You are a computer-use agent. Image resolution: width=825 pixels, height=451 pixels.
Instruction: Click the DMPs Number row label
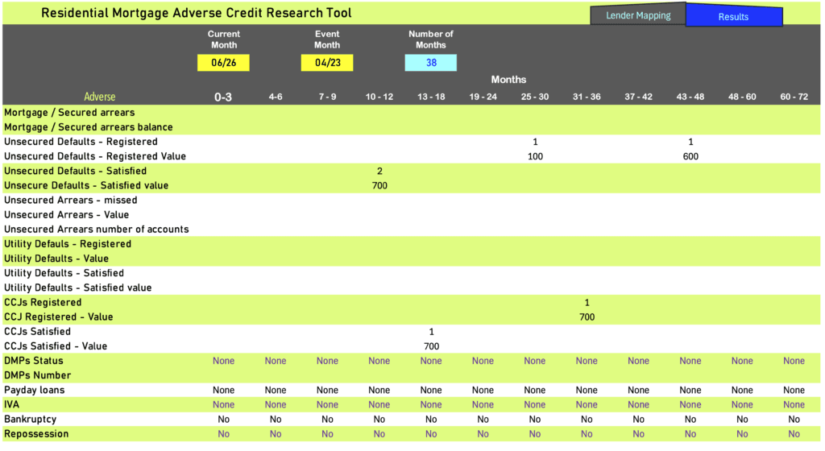pos(37,375)
